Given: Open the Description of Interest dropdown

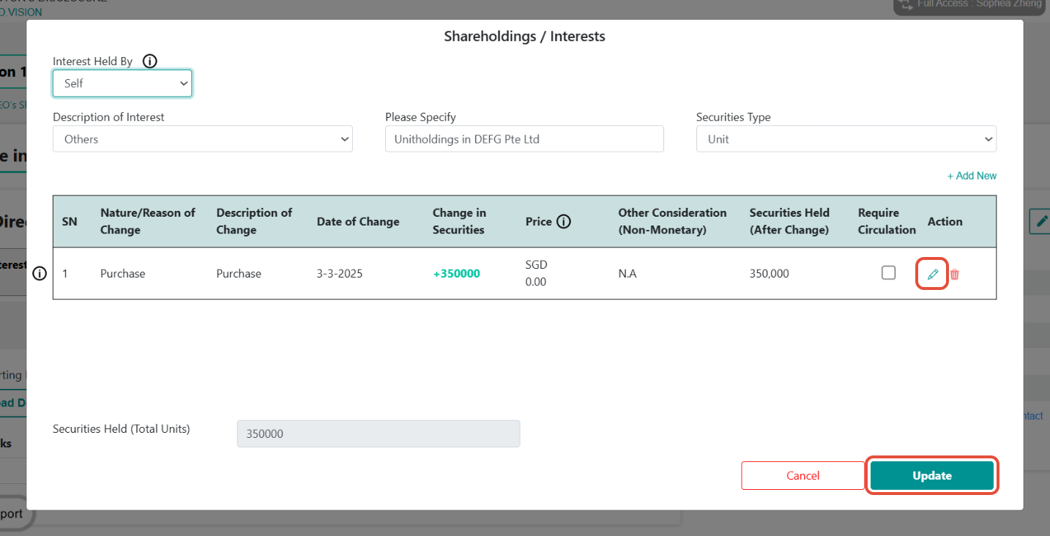Looking at the screenshot, I should pos(203,139).
